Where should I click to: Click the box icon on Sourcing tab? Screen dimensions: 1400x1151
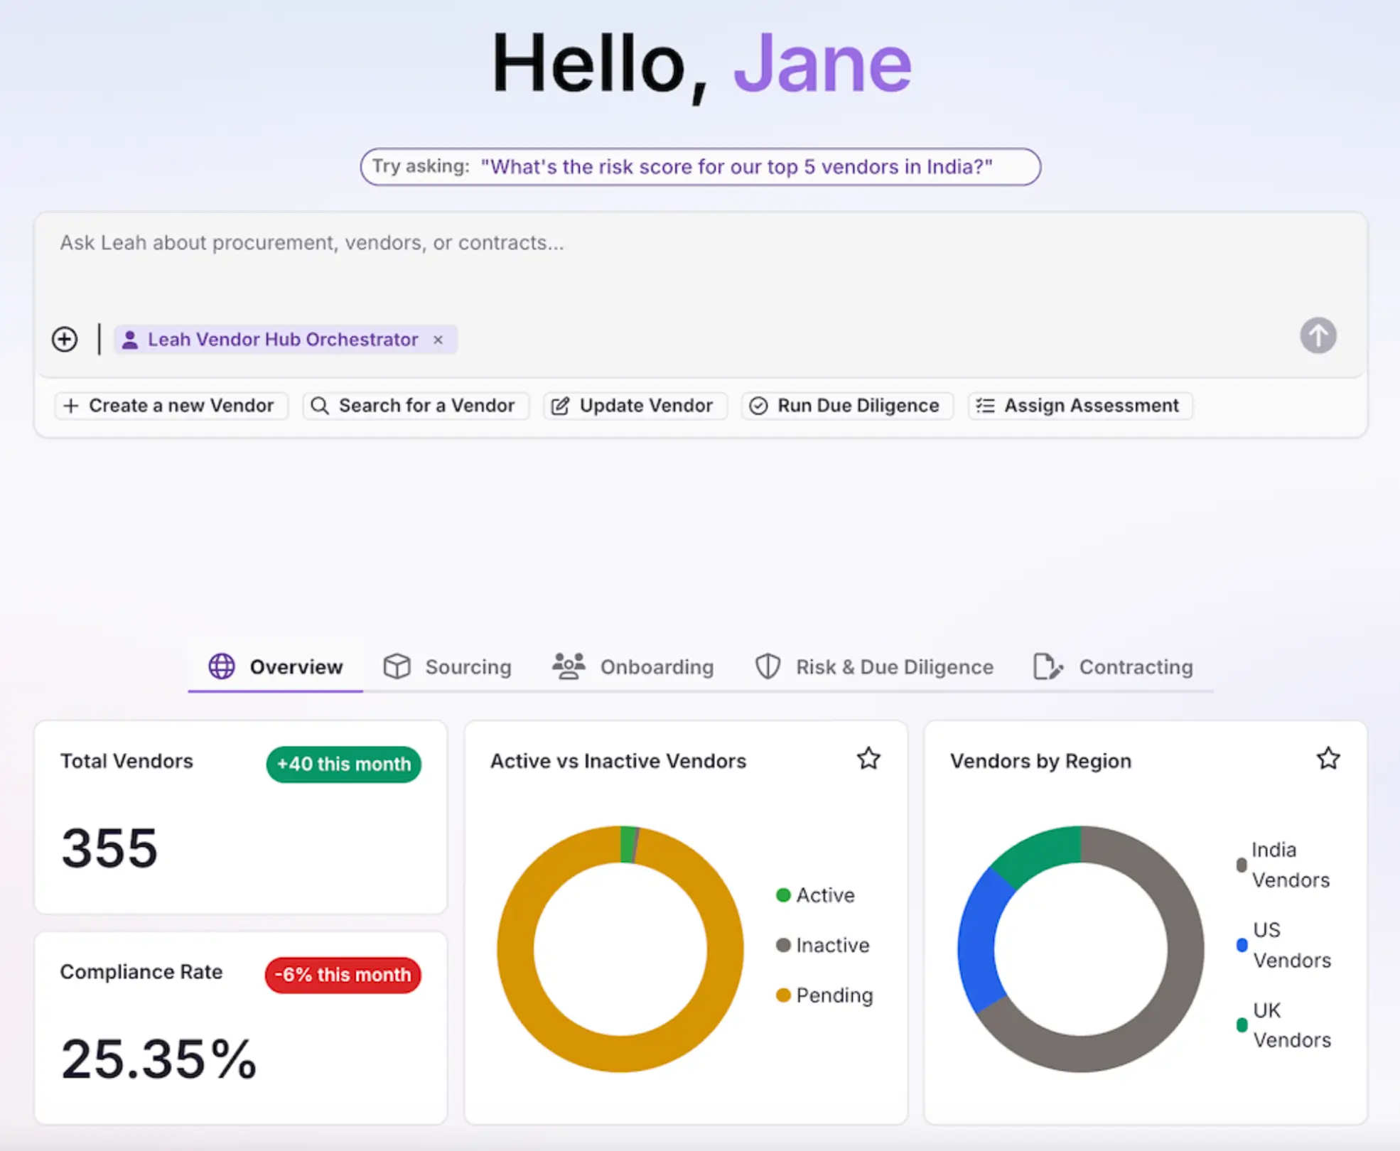coord(397,666)
